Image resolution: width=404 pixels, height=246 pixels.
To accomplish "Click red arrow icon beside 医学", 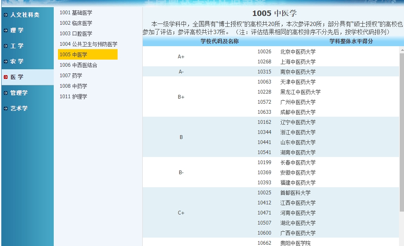I will pos(5,77).
